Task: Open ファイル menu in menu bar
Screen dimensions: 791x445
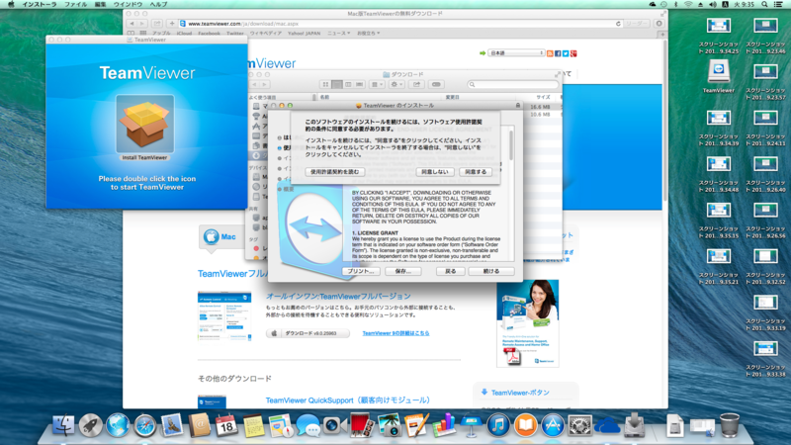Action: [x=75, y=4]
